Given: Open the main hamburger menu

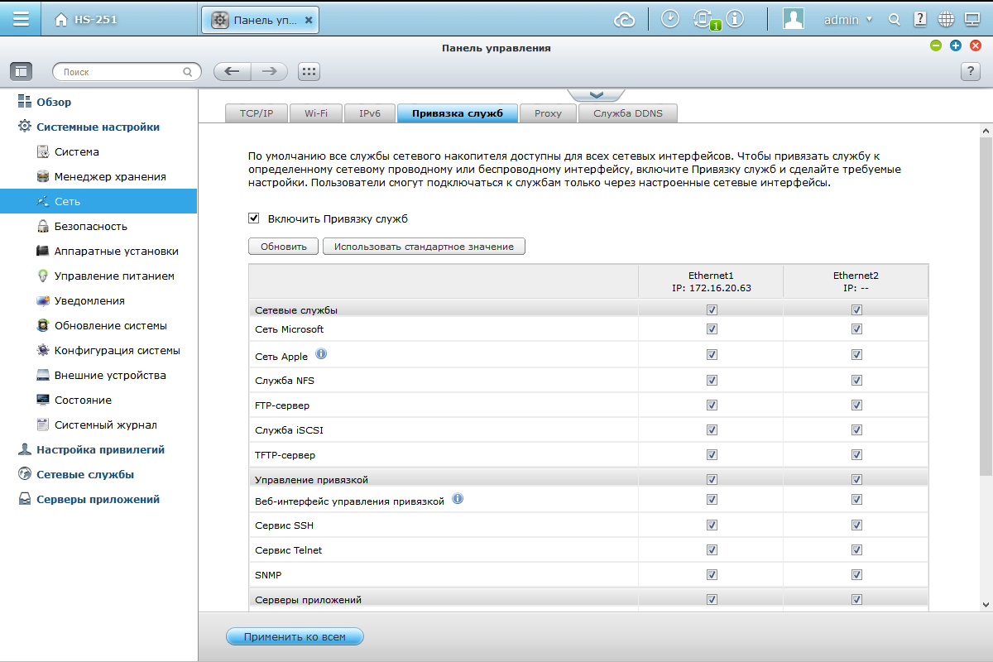Looking at the screenshot, I should point(21,19).
